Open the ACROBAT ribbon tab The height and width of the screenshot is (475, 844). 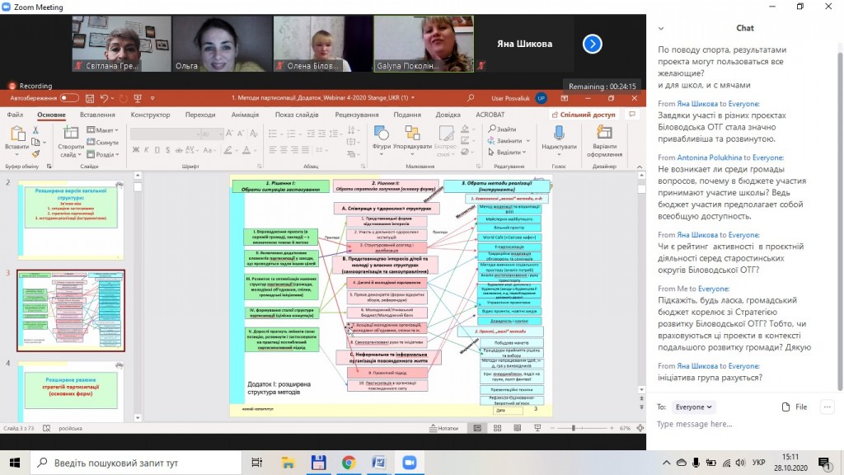click(x=490, y=115)
